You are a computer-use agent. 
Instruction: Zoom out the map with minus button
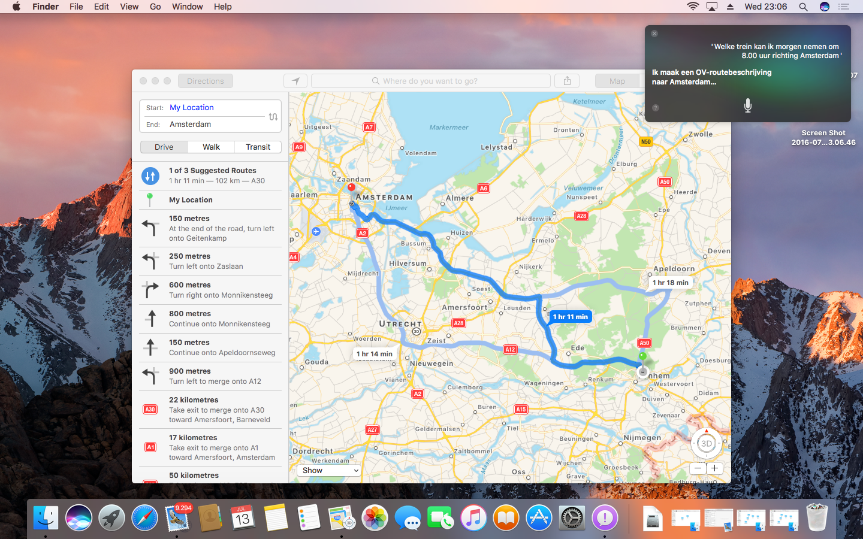coord(698,468)
